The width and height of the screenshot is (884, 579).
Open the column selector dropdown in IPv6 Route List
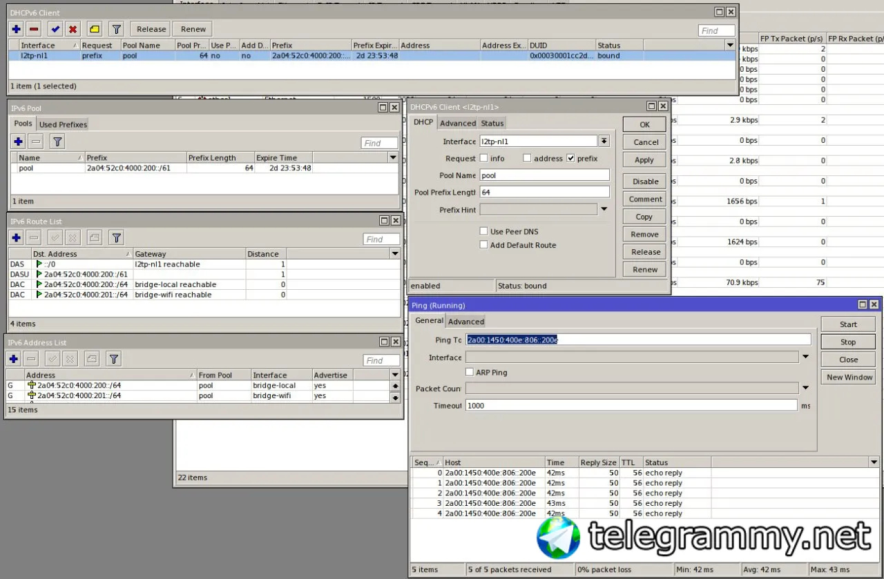coord(395,254)
